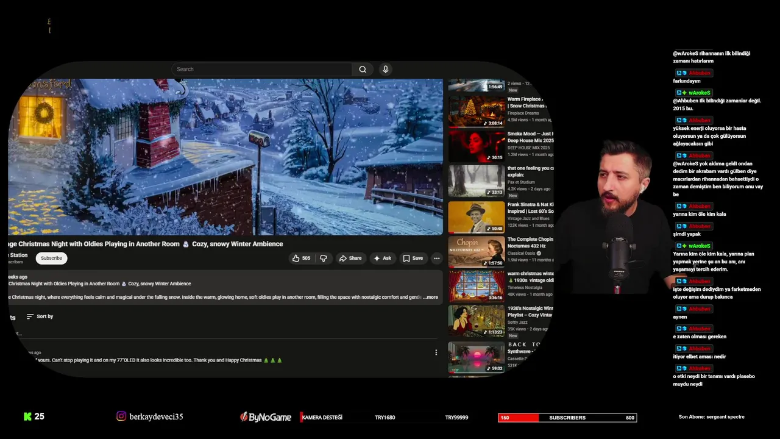Click the main video player
The width and height of the screenshot is (780, 439).
pos(225,157)
